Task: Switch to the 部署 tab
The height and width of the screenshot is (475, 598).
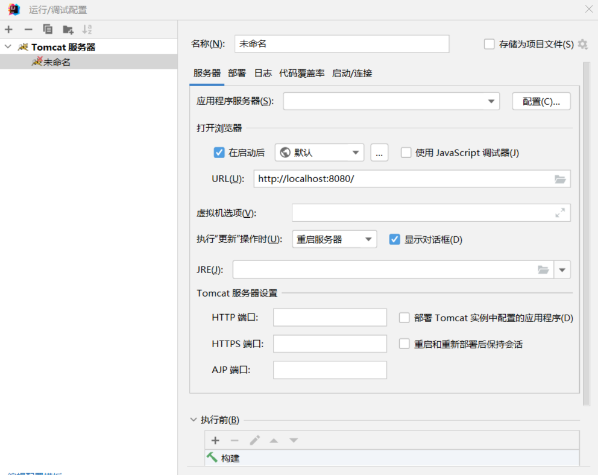Action: point(237,73)
